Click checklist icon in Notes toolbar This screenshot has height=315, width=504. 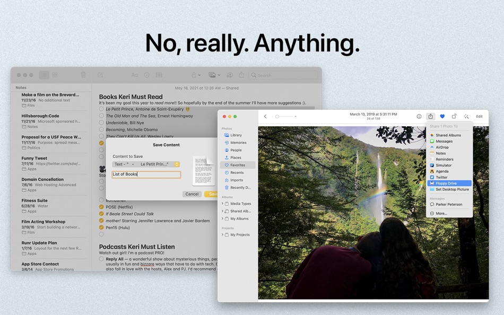(x=146, y=75)
